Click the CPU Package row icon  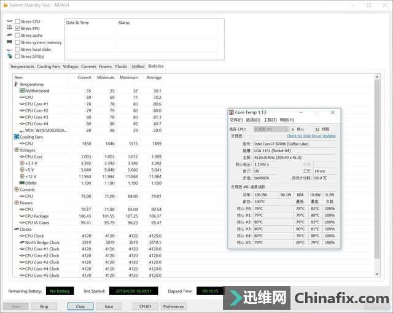point(22,216)
